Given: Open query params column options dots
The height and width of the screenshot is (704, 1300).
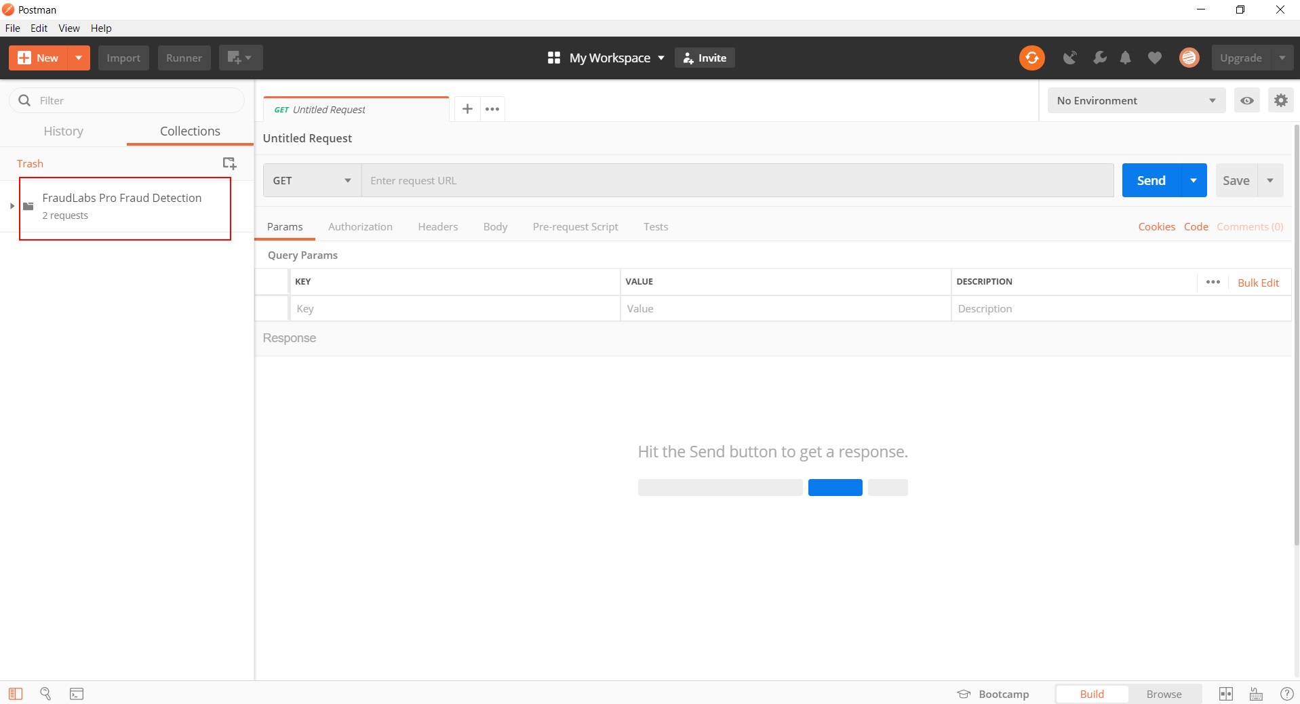Looking at the screenshot, I should pos(1213,282).
